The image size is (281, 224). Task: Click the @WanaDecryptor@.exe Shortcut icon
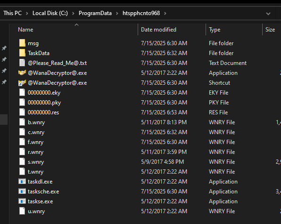coord(22,83)
